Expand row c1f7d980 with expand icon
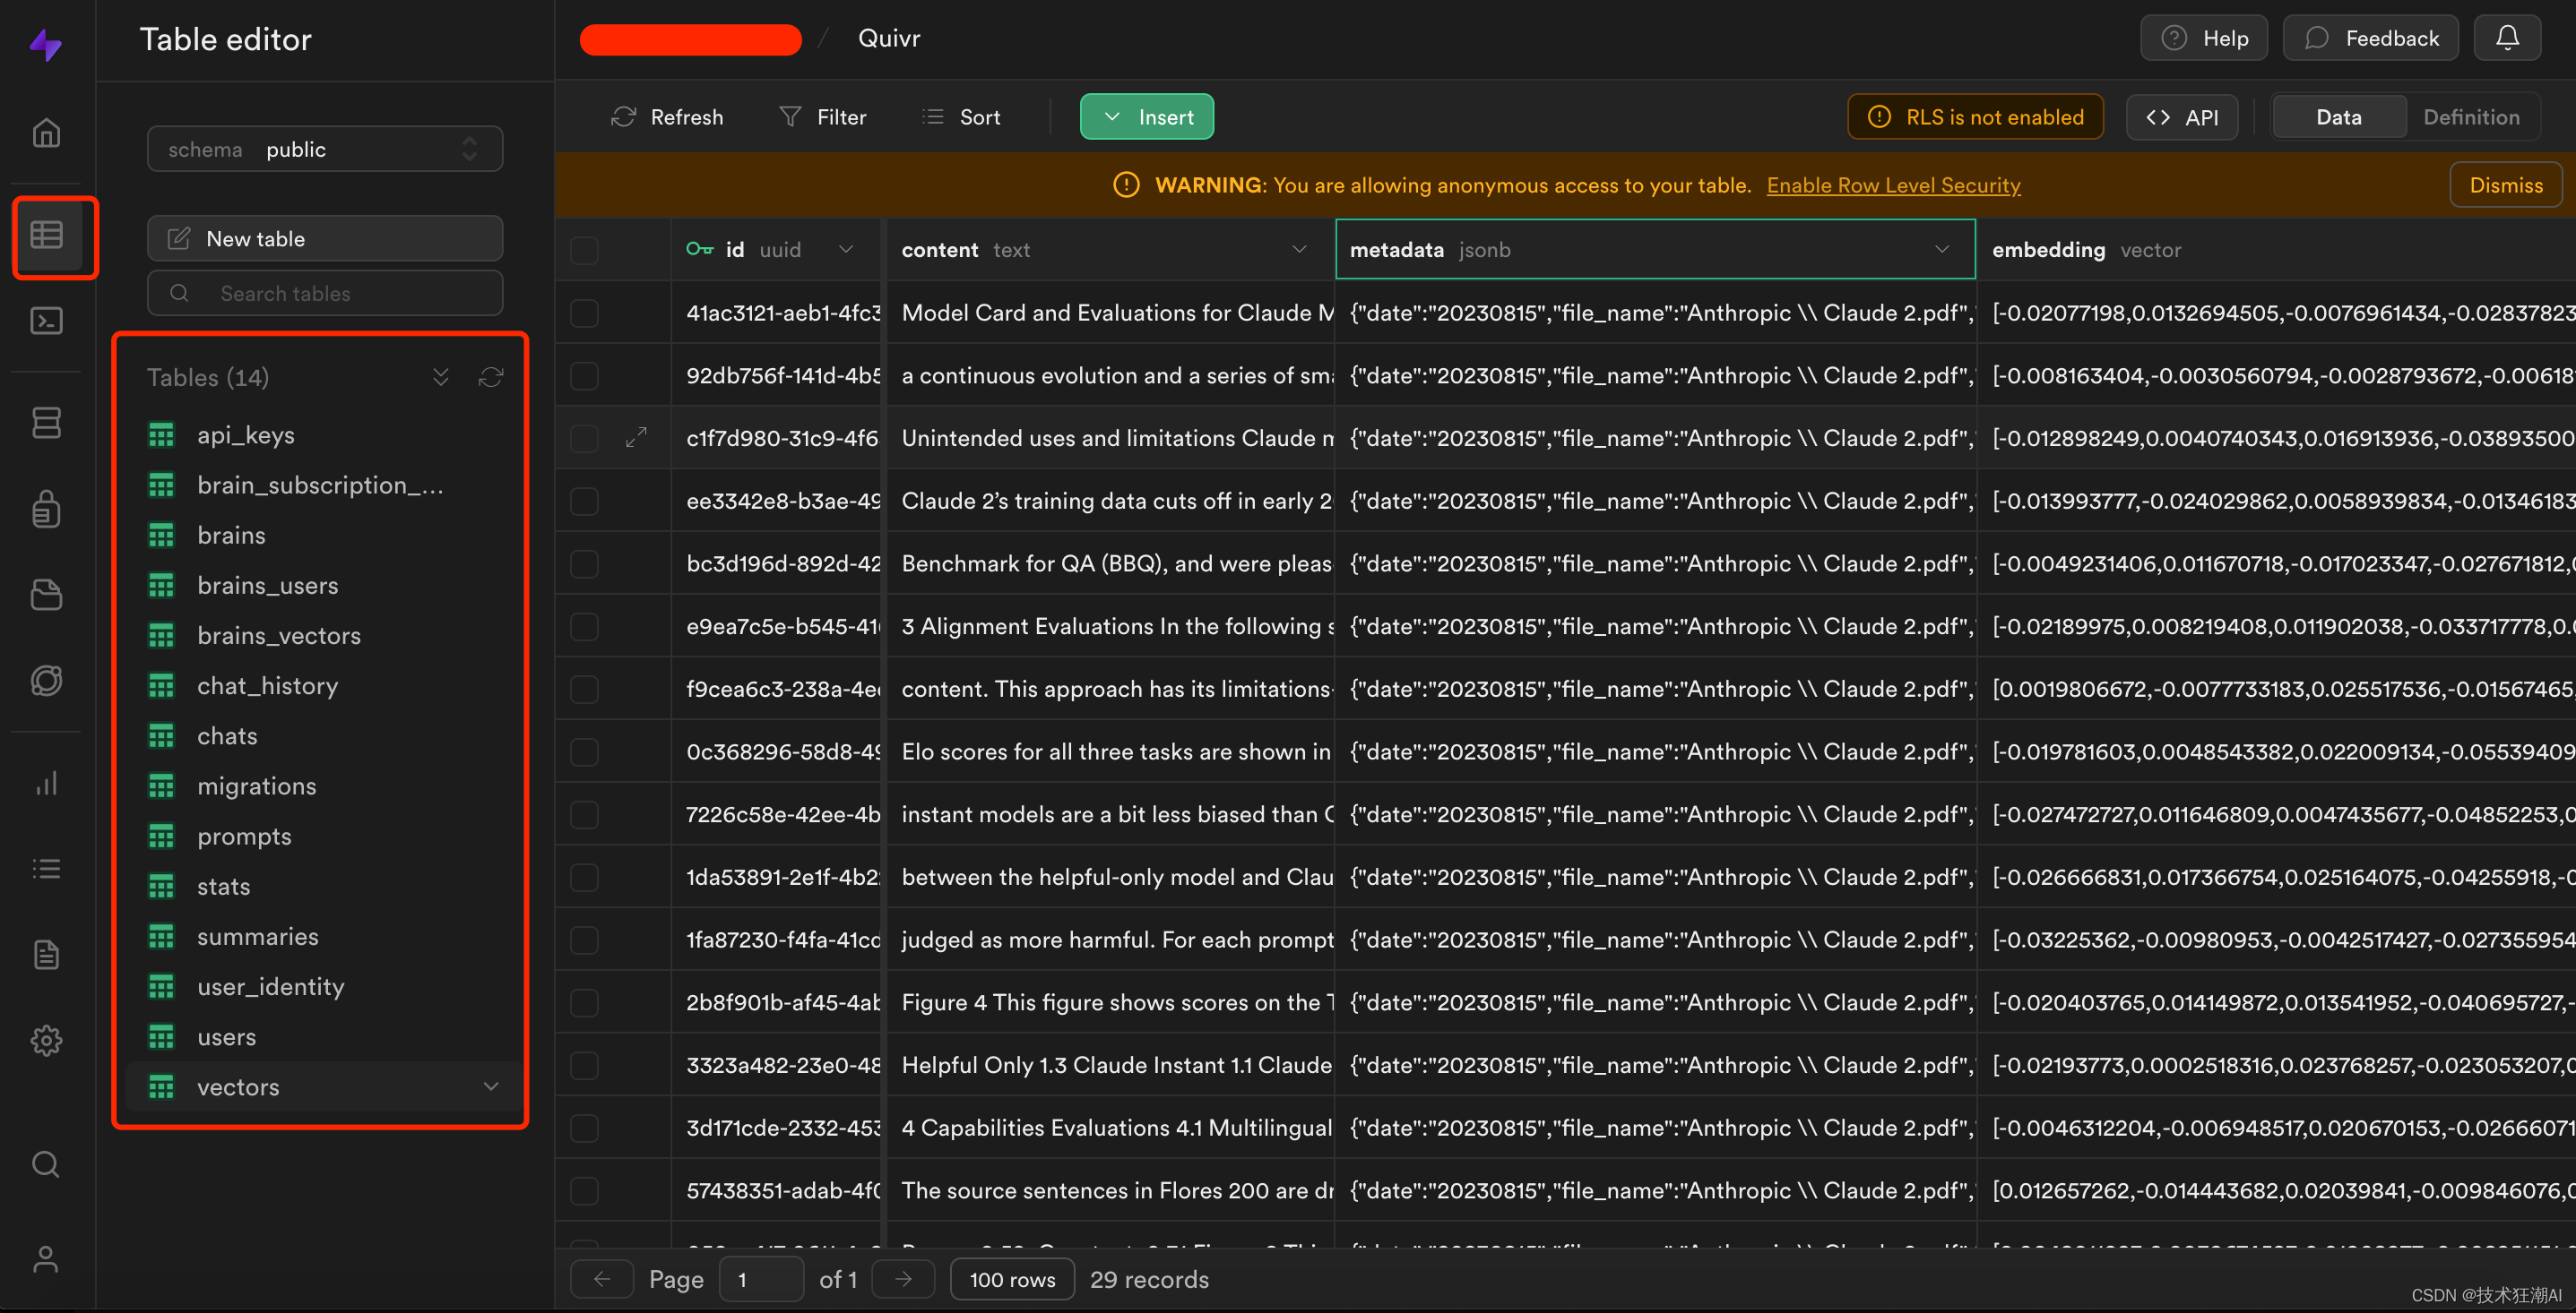 click(x=636, y=438)
